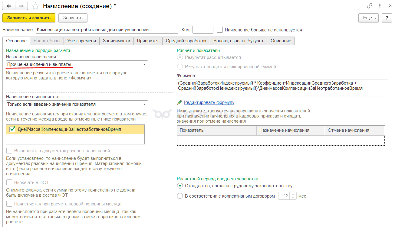This screenshot has width=395, height=229.
Task: Click Записать и закрыть button
Action: (x=29, y=18)
